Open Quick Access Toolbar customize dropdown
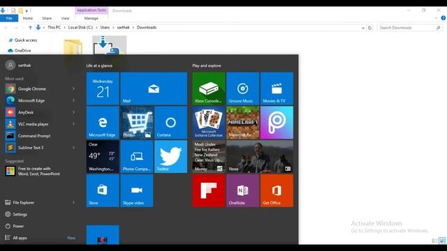447x251 pixels. point(27,11)
